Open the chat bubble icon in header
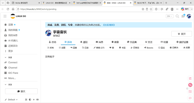 (x=183, y=16)
